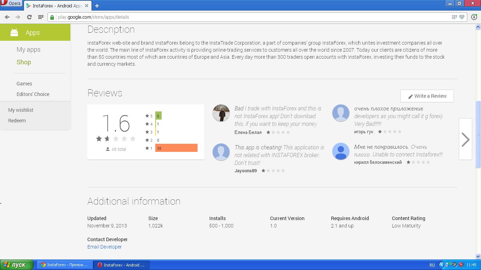Image resolution: width=481 pixels, height=270 pixels.
Task: Go forward to the next page
Action: click(x=18, y=17)
